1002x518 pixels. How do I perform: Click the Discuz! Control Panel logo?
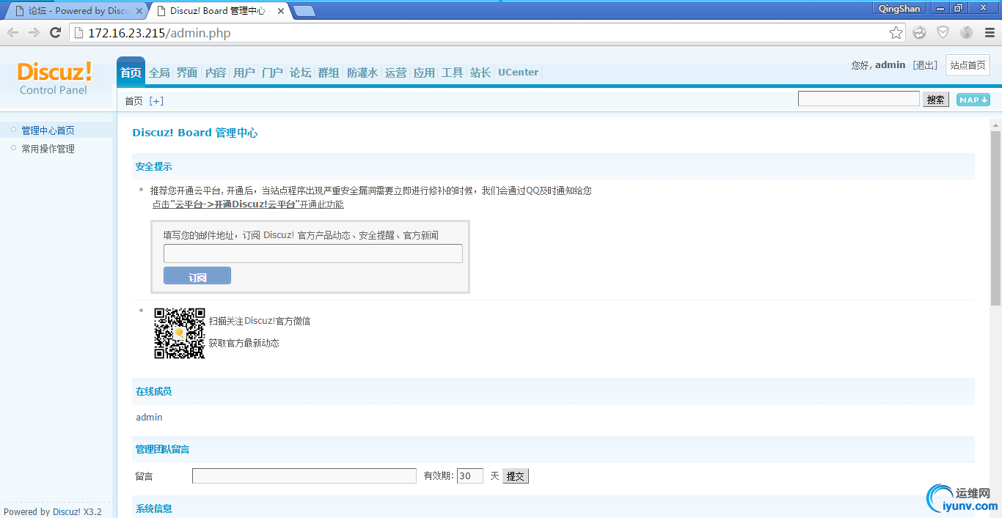tap(54, 78)
